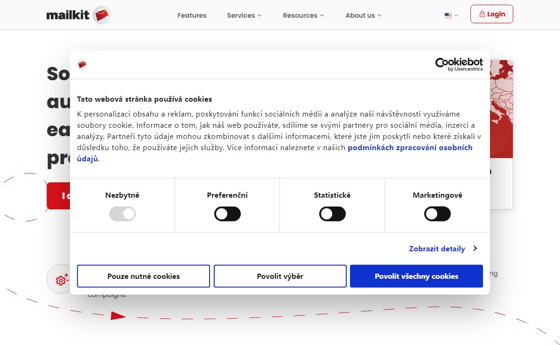This screenshot has height=345, width=560.
Task: Enable the Marketingové cookies switch
Action: coord(437,214)
